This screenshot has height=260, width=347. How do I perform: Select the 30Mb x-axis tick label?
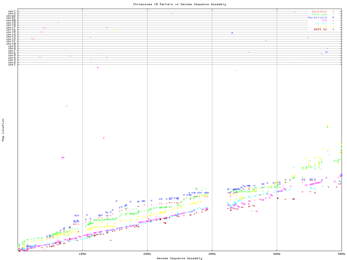[212, 254]
